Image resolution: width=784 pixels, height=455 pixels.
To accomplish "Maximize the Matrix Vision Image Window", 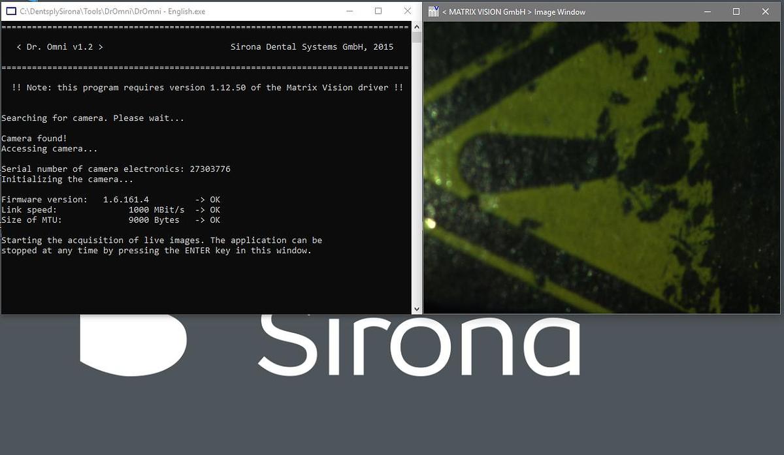I will coord(736,11).
